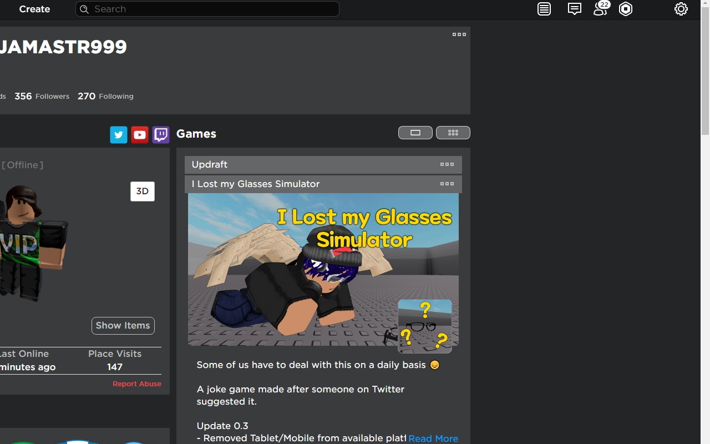710x444 pixels.
Task: Open the Updraft game options menu
Action: pos(447,164)
